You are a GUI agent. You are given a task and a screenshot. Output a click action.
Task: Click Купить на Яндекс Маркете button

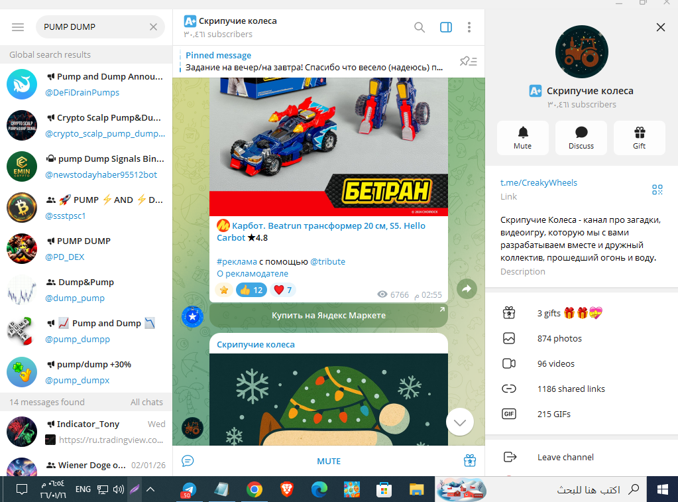click(329, 316)
